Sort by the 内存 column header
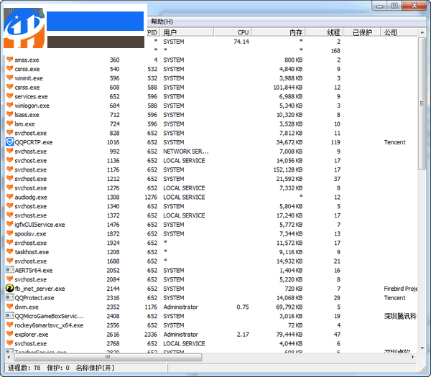431x377 pixels. point(278,32)
